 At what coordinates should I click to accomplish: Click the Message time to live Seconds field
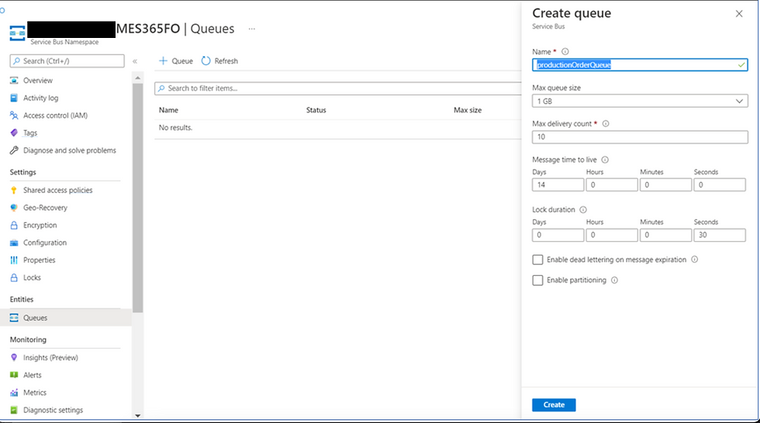[720, 184]
